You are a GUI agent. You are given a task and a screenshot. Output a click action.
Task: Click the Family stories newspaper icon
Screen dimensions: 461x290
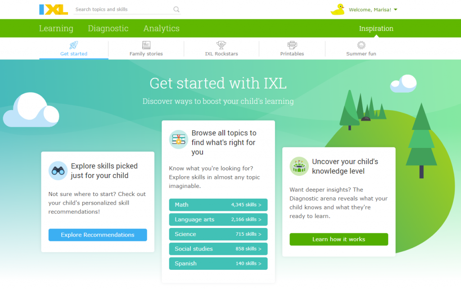[x=146, y=45]
